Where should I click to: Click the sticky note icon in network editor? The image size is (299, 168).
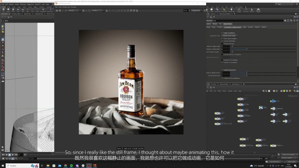[x=284, y=91]
